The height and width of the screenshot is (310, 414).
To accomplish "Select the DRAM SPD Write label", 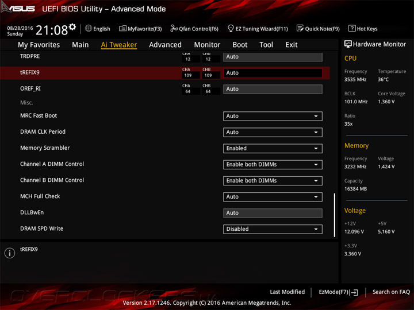I will click(x=42, y=228).
